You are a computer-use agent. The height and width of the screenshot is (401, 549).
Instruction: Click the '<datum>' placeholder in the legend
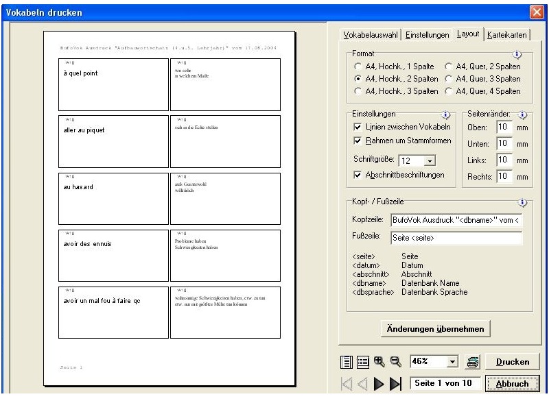click(x=366, y=265)
